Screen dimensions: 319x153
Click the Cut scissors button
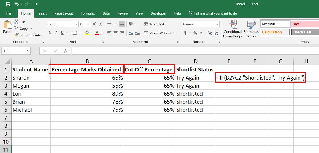click(x=20, y=22)
